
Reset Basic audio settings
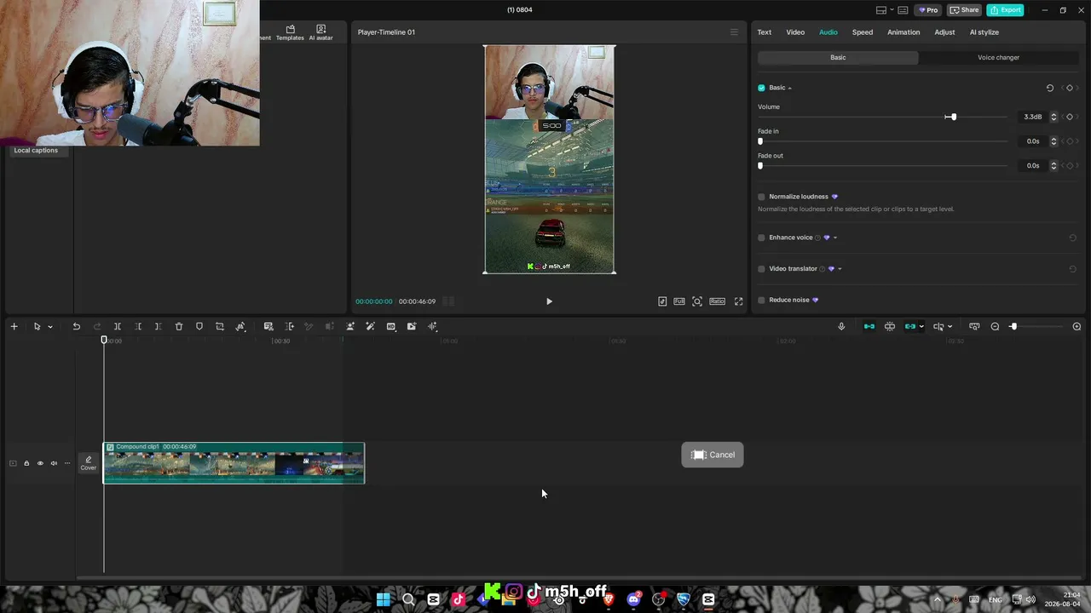1049,88
